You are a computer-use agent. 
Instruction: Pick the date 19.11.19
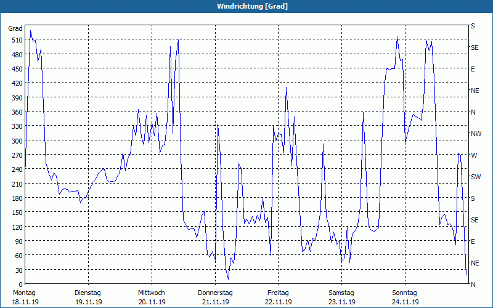click(x=89, y=302)
